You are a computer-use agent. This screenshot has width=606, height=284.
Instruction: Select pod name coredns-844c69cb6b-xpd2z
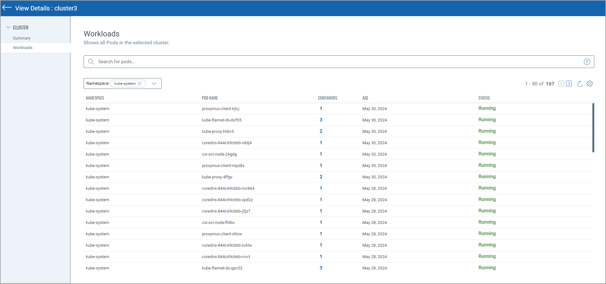pyautogui.click(x=227, y=200)
